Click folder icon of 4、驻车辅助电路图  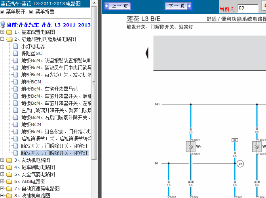click(x=9, y=167)
